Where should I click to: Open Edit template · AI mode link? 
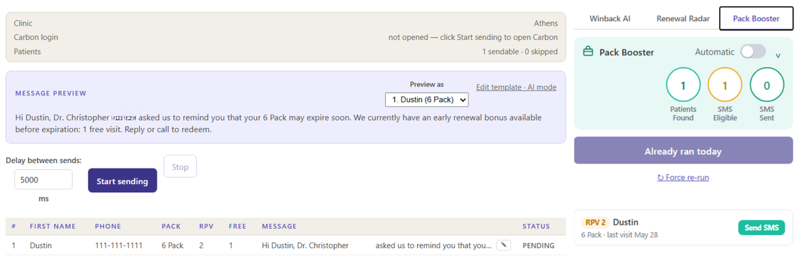click(516, 87)
